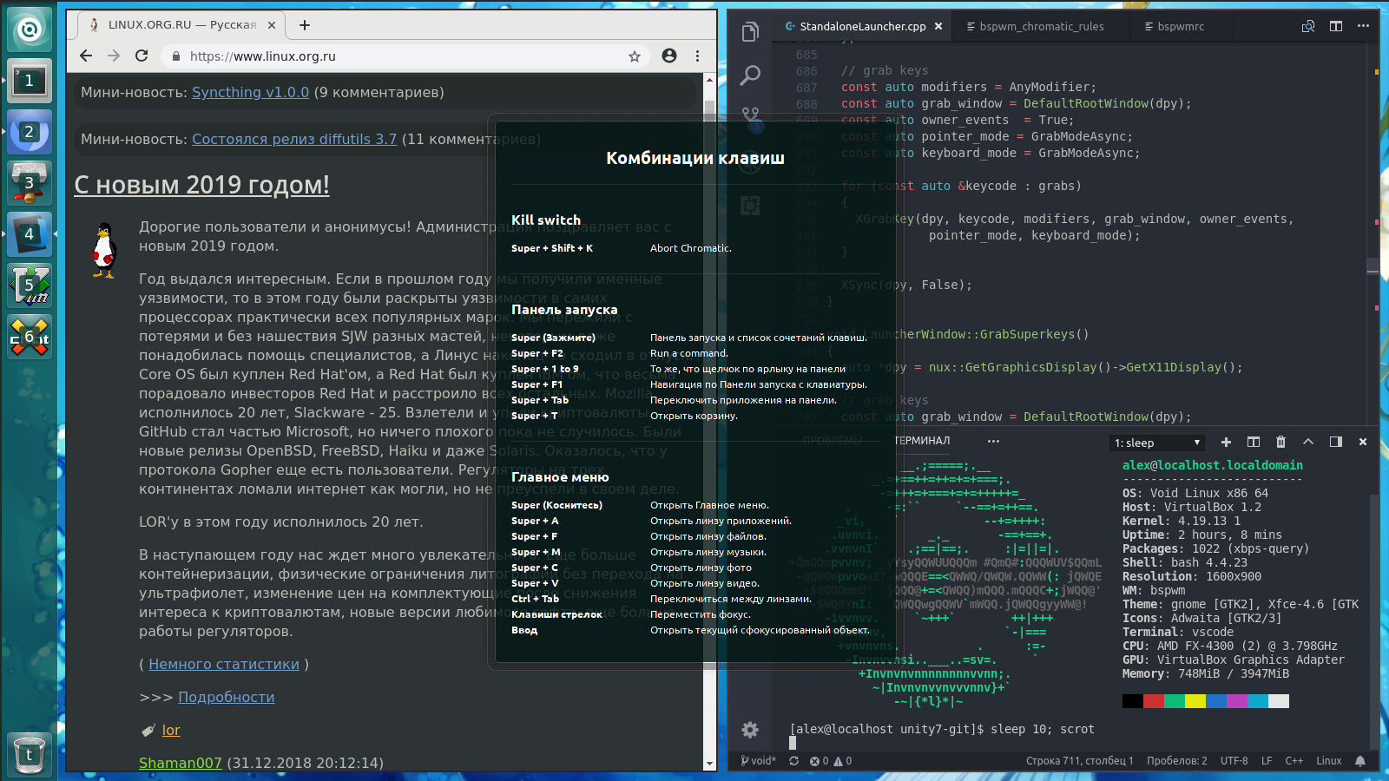The width and height of the screenshot is (1389, 781).
Task: Open Shaman007 user profile link
Action: (181, 763)
